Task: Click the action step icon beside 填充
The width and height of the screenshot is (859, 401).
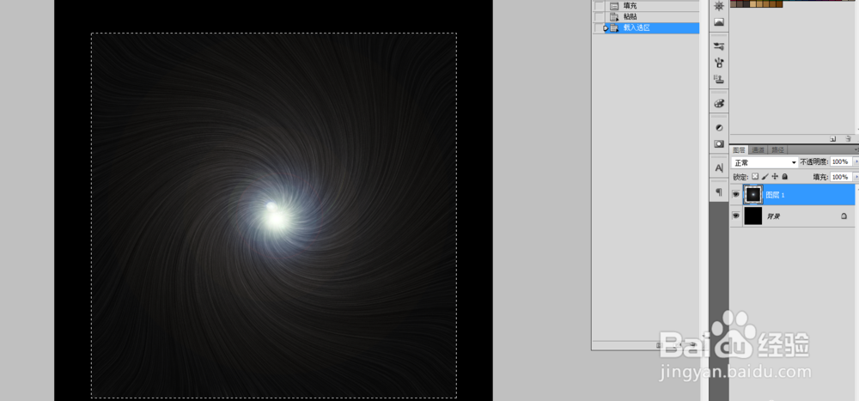Action: [x=614, y=6]
